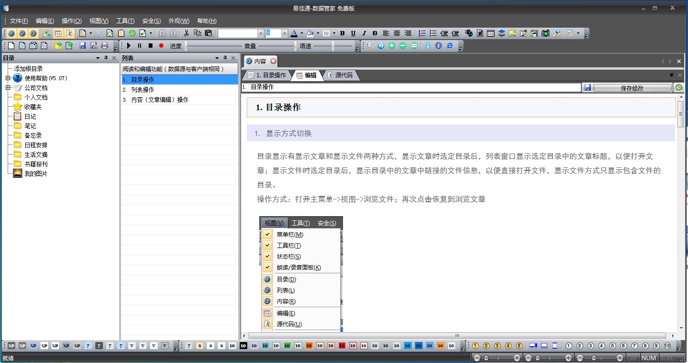This screenshot has height=363, width=688.
Task: Click the green plus icon
Action: 392,46
